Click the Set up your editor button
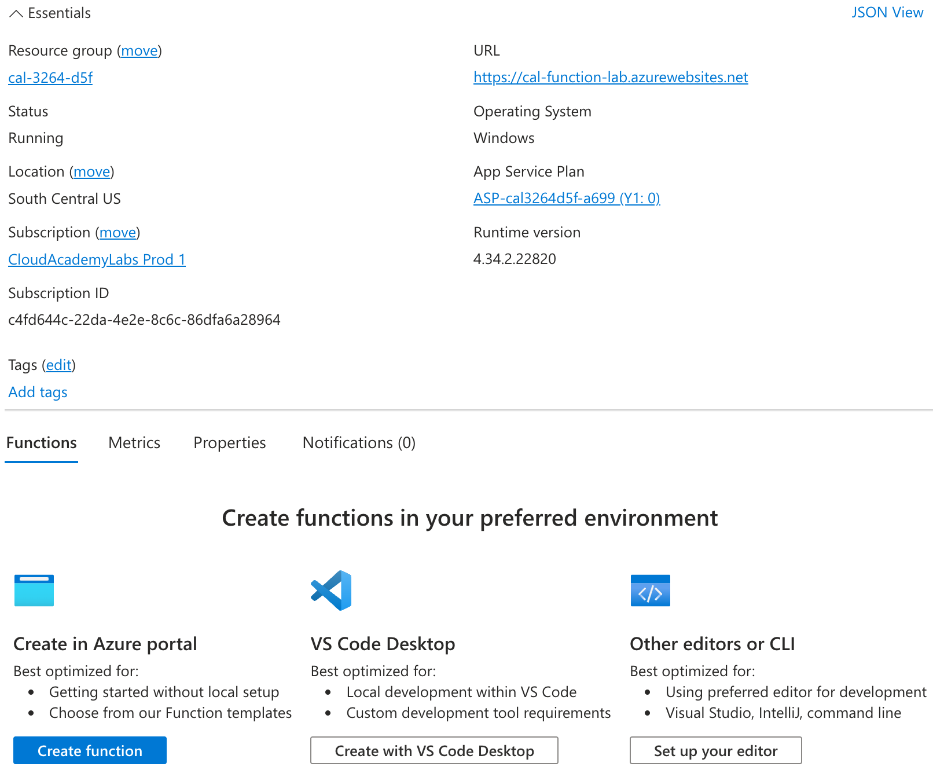The height and width of the screenshot is (770, 933). coord(715,750)
